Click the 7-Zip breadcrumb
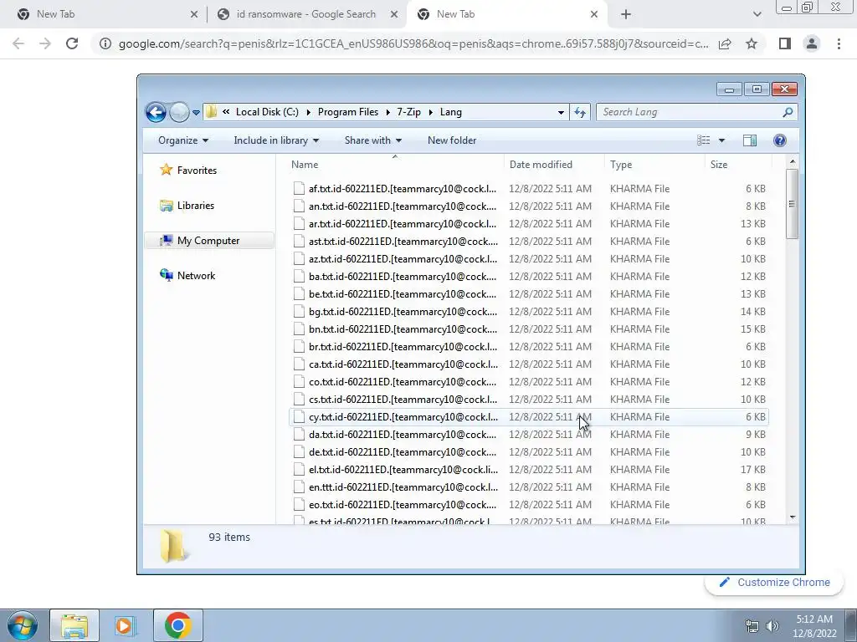 (408, 112)
